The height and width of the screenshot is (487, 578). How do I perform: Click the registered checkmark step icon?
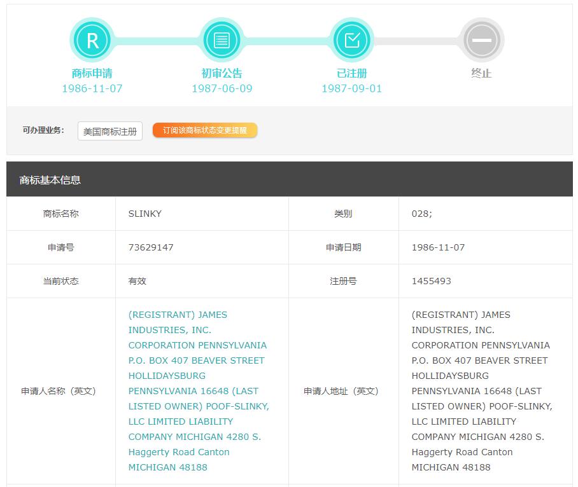[351, 40]
